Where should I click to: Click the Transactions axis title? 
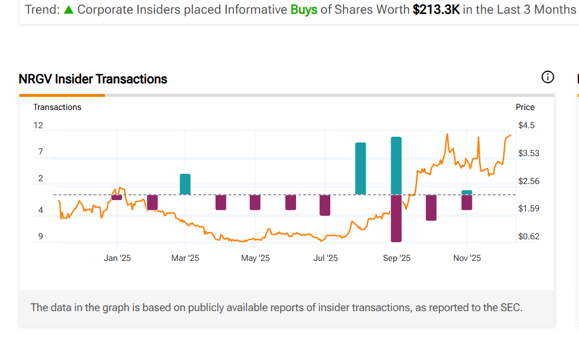(x=57, y=107)
